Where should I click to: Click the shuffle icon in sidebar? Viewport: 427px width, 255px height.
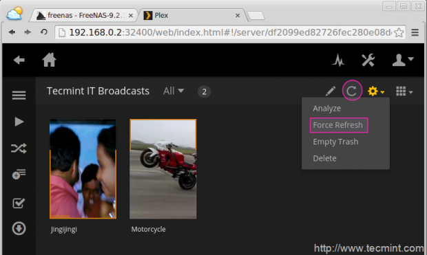(19, 148)
